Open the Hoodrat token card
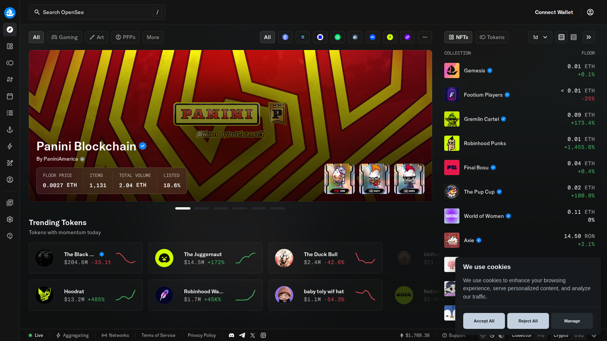The height and width of the screenshot is (341, 607). 86,295
